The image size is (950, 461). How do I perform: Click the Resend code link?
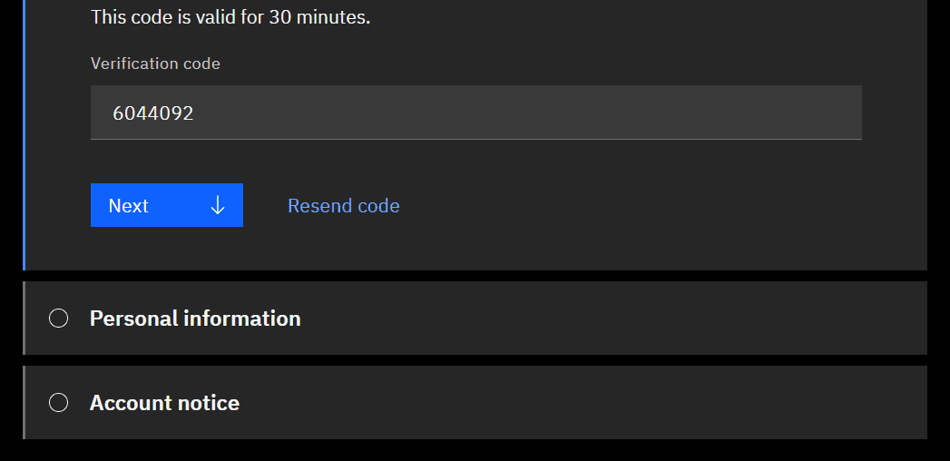pos(343,206)
